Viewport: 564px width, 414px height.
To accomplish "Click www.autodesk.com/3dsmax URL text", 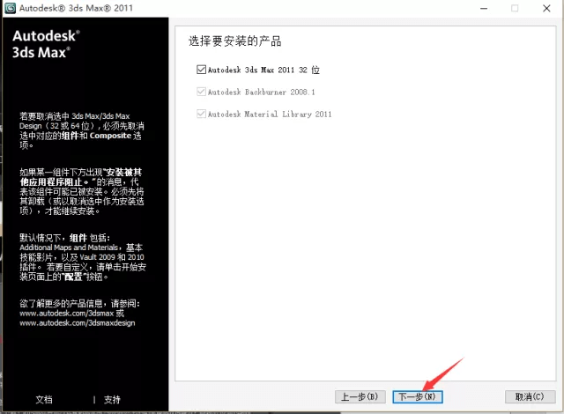I will 67,314.
